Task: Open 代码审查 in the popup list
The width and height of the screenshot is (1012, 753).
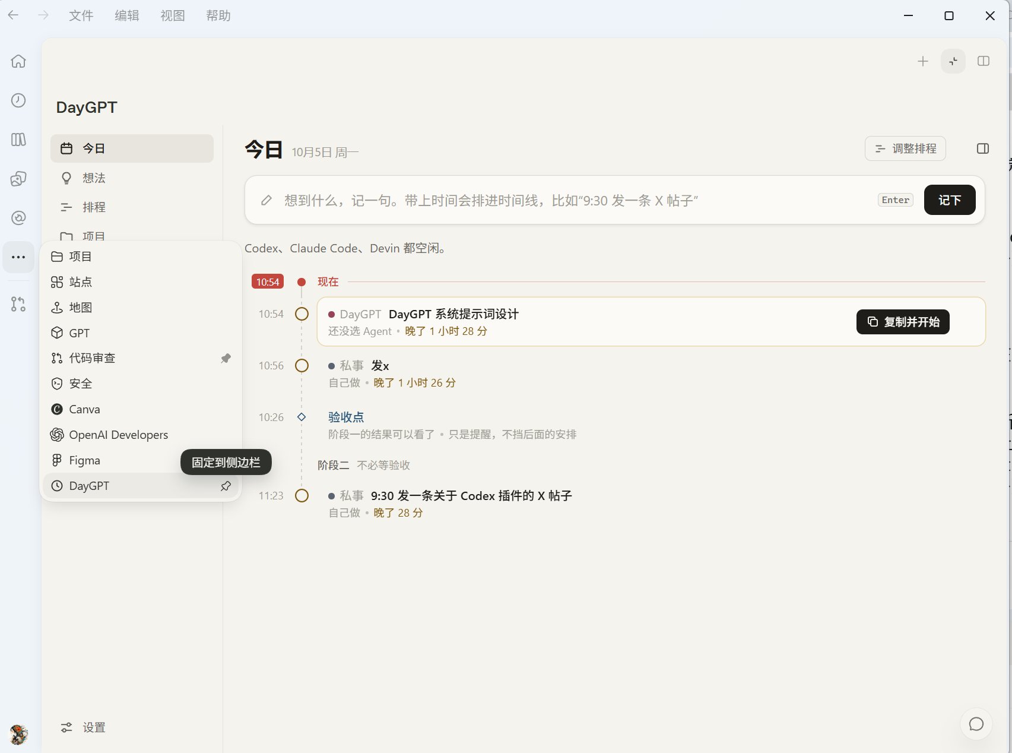Action: point(141,358)
